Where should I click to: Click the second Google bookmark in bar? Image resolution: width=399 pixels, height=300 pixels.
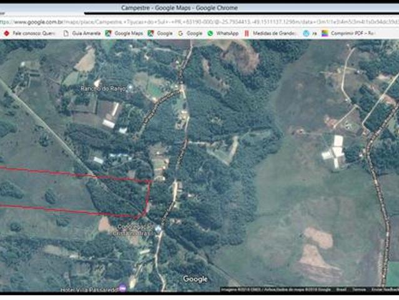190,33
